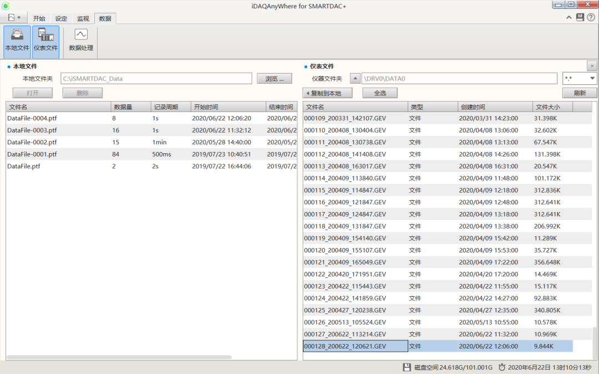Click the 浏览 browse button
Screen dimensions: 599x374
click(274, 79)
